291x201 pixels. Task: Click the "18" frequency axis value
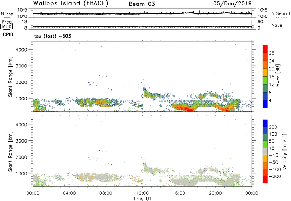coord(24,22)
